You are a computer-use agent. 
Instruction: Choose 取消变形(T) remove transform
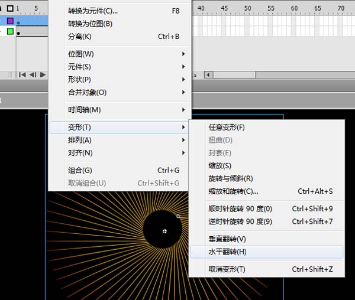click(x=266, y=269)
